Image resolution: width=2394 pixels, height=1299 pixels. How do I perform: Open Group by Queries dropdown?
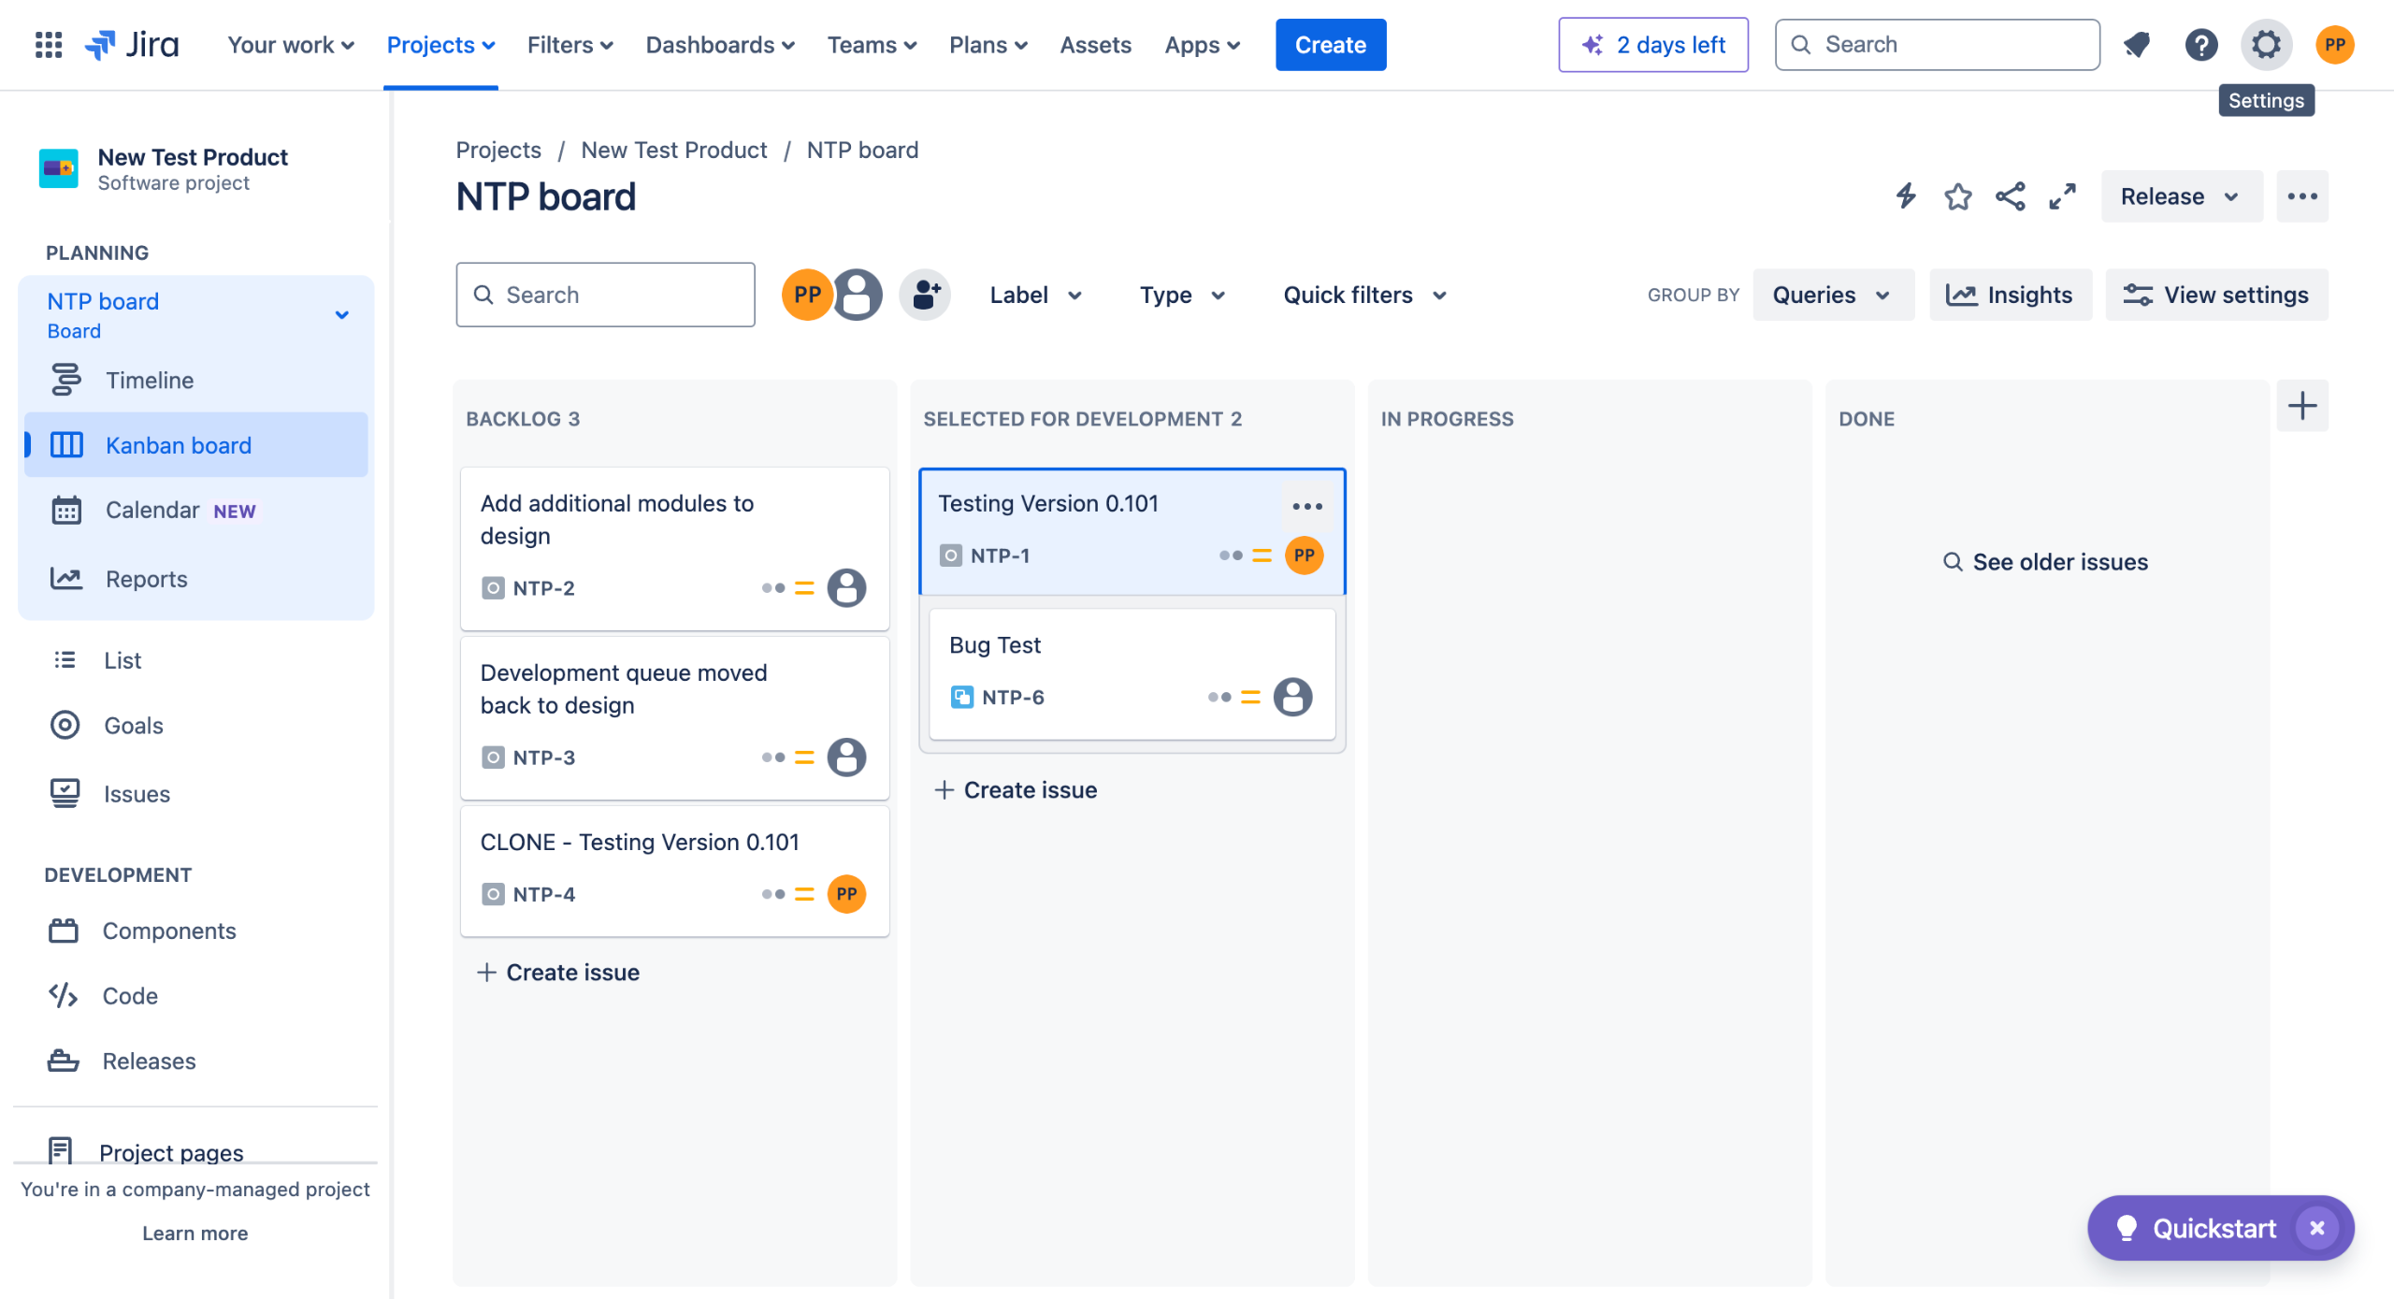[1832, 295]
